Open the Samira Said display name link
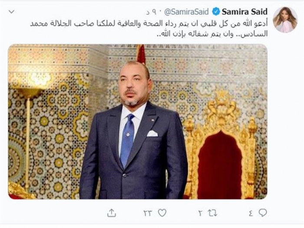The image size is (304, 228). (x=245, y=12)
